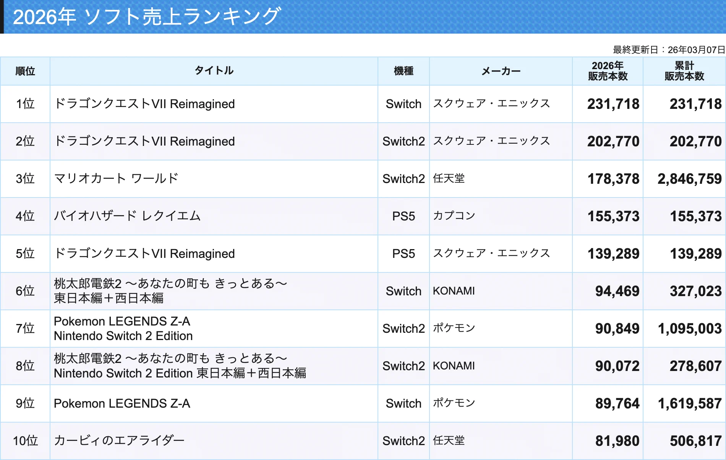Image resolution: width=726 pixels, height=460 pixels.
Task: Select the 10位 rank cell
Action: pos(25,441)
